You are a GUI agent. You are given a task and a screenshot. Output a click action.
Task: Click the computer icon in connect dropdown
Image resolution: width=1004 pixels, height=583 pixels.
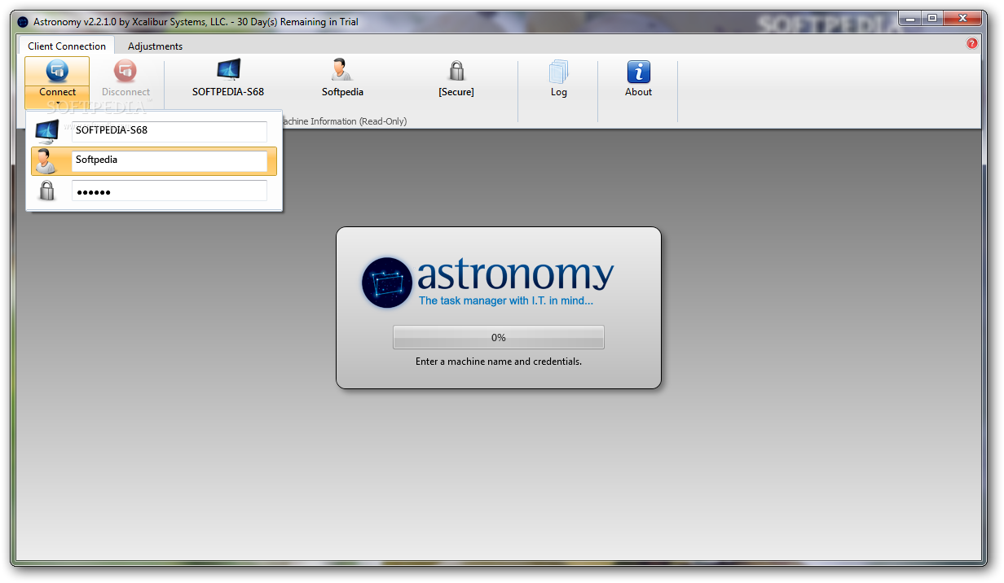[x=47, y=131]
